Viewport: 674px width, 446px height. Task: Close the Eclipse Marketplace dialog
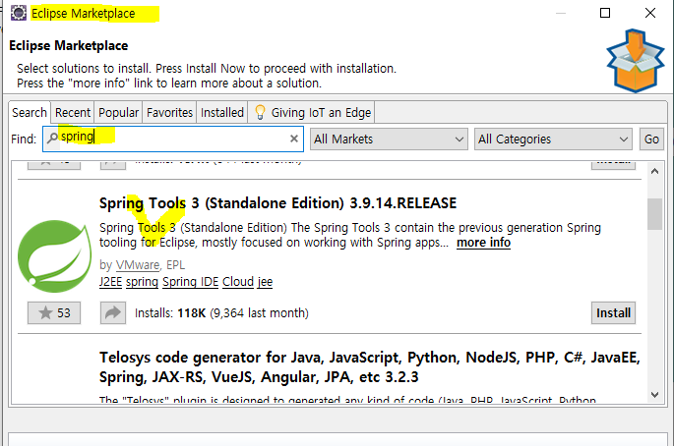[650, 13]
